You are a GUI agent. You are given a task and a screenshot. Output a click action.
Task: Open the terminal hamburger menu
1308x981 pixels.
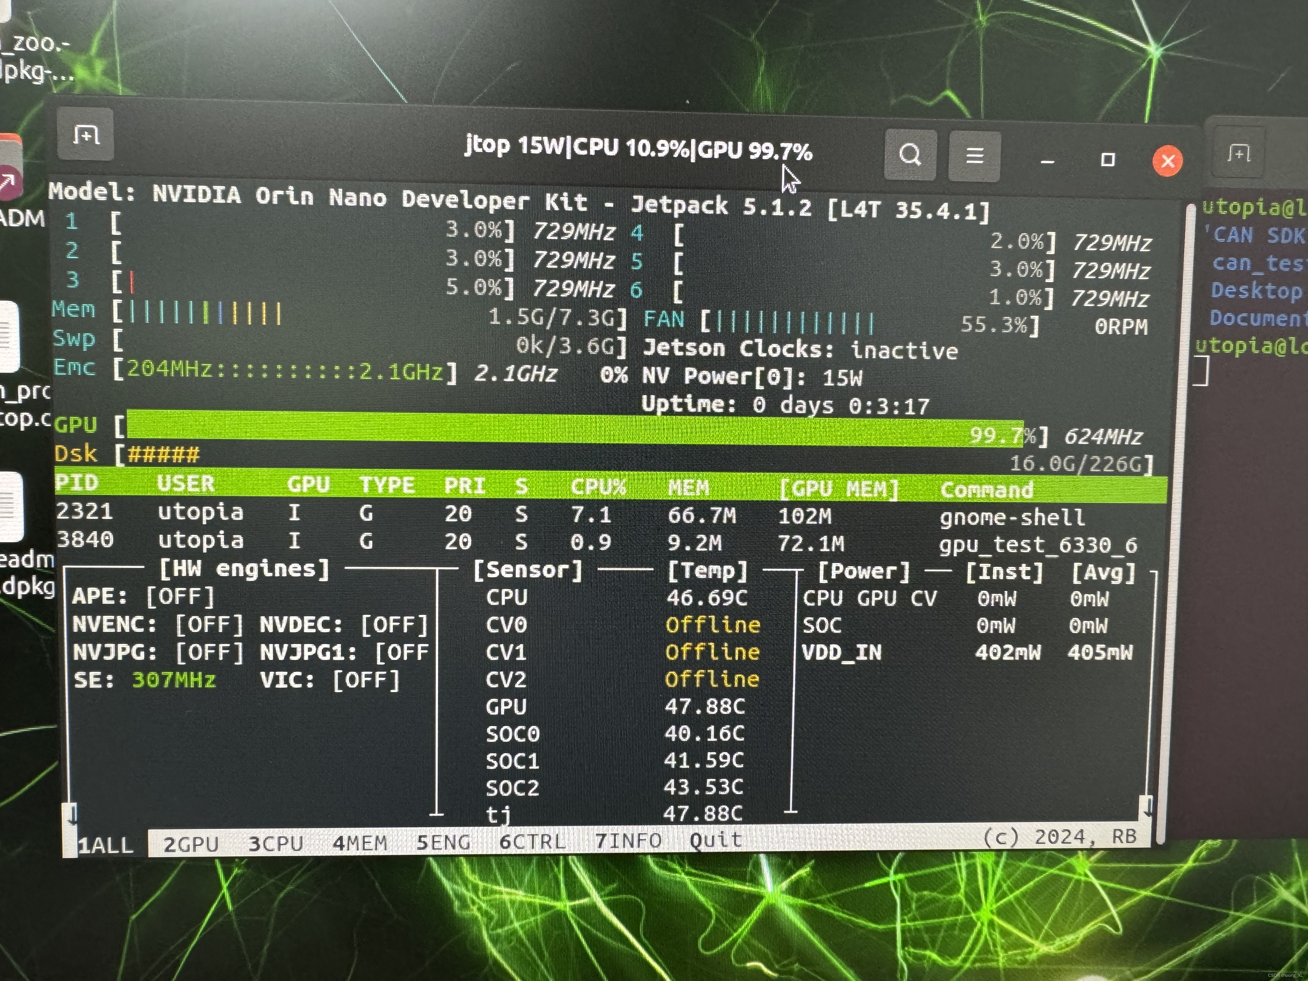[x=975, y=156]
